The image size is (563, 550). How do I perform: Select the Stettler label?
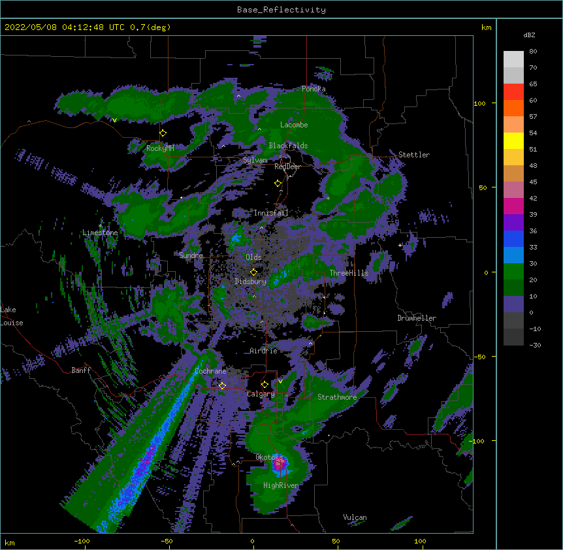point(414,155)
